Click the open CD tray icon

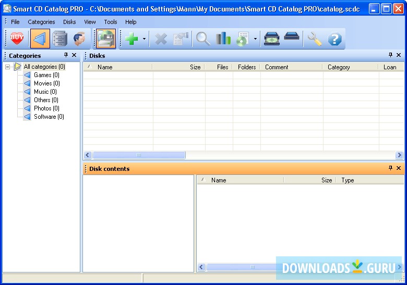(x=272, y=39)
